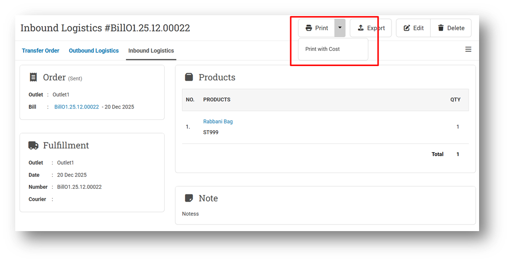
Task: Switch to the Outbound Logistics tab
Action: [x=94, y=50]
